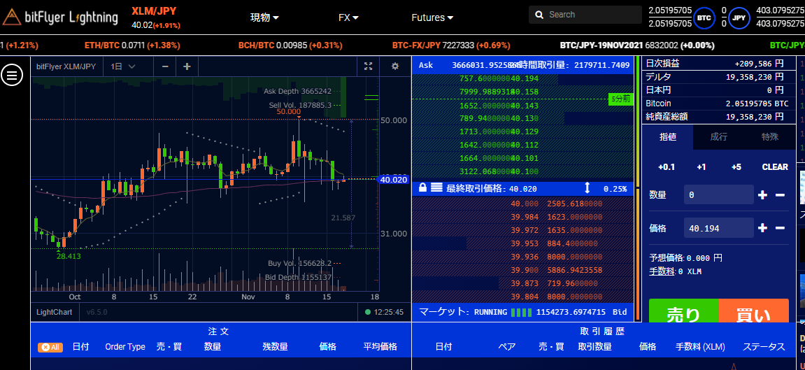Open the Futures dropdown menu
The height and width of the screenshot is (370, 805).
pos(432,17)
